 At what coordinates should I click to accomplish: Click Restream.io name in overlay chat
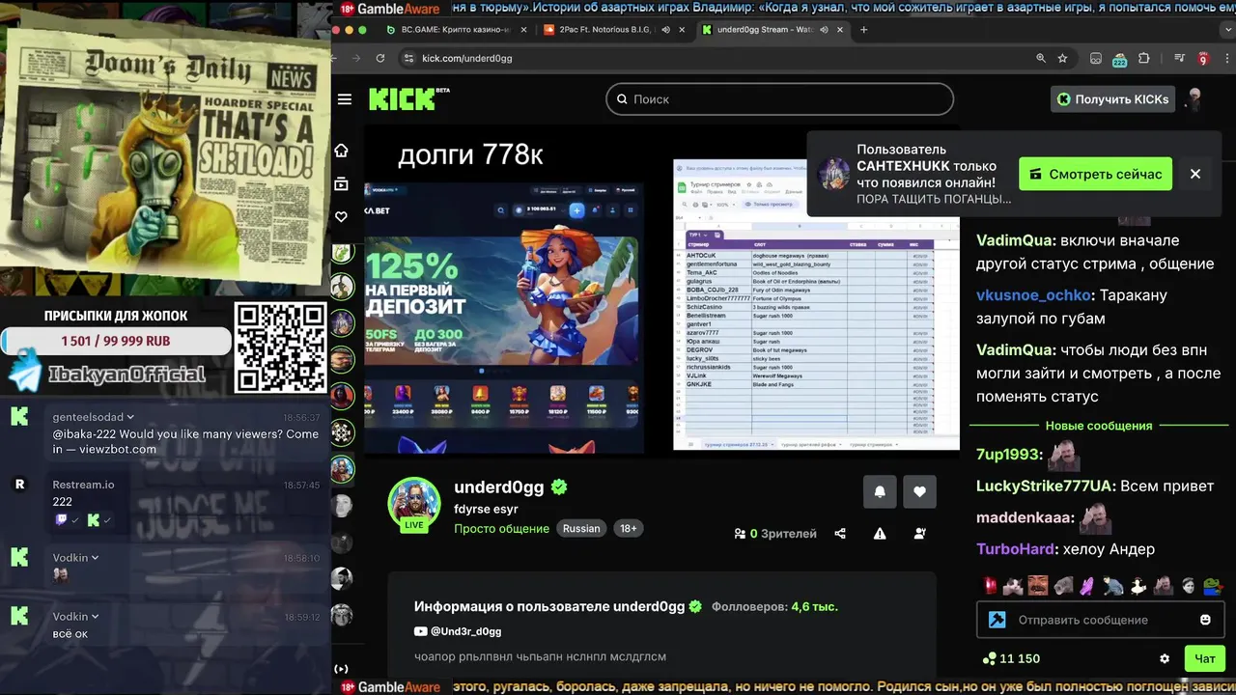pyautogui.click(x=83, y=485)
